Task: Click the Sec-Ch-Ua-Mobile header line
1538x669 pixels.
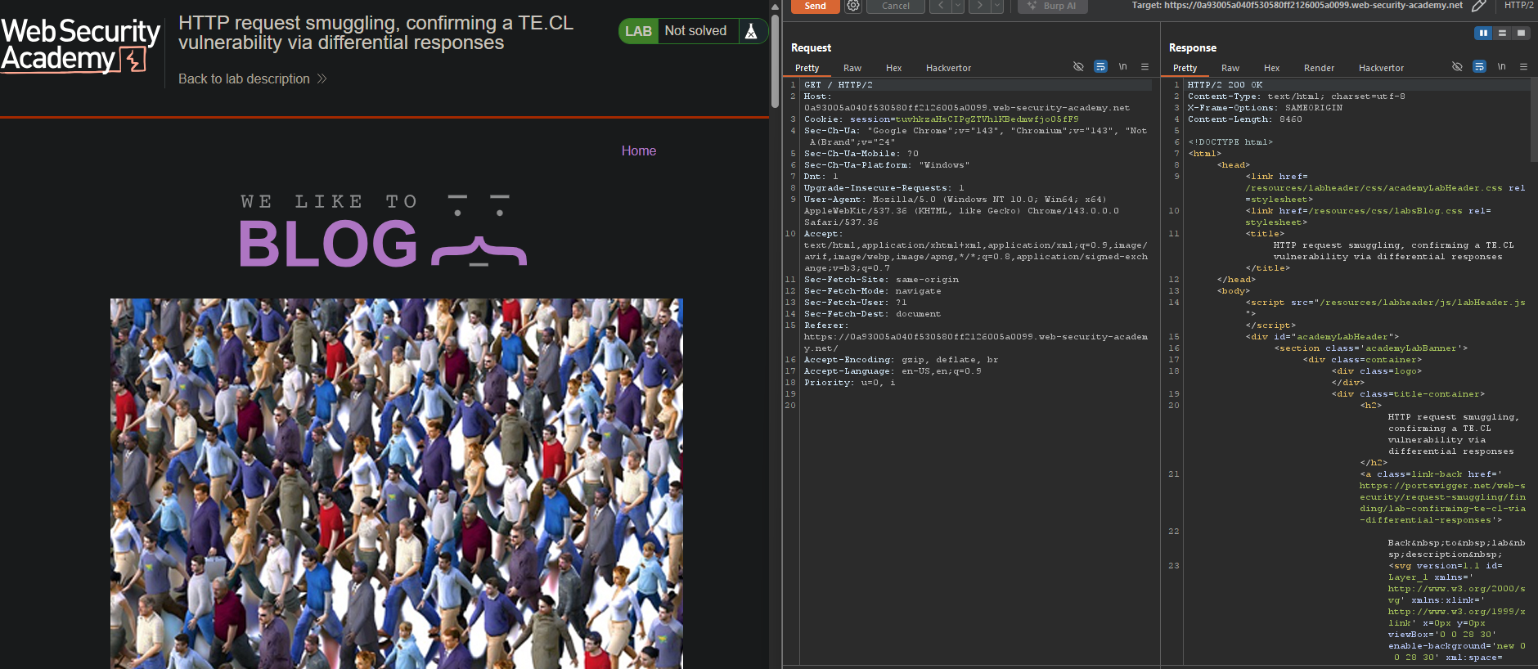Action: click(x=861, y=154)
